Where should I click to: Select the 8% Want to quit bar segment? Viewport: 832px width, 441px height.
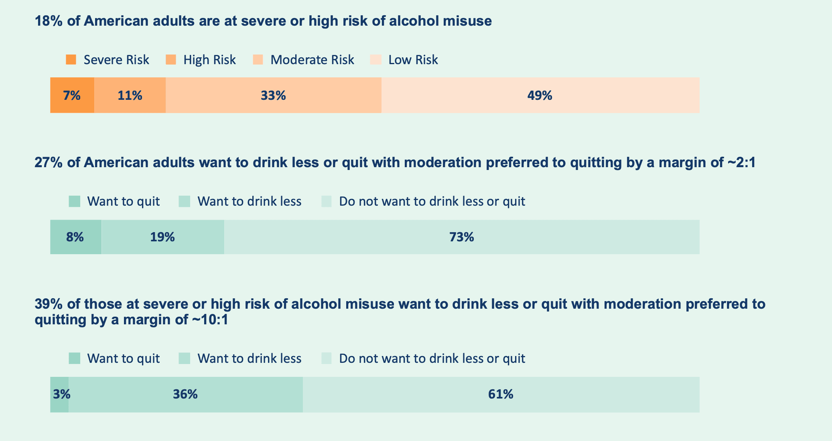(75, 237)
